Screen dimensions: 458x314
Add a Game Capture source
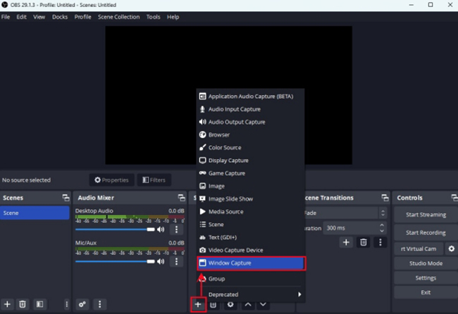coord(250,173)
